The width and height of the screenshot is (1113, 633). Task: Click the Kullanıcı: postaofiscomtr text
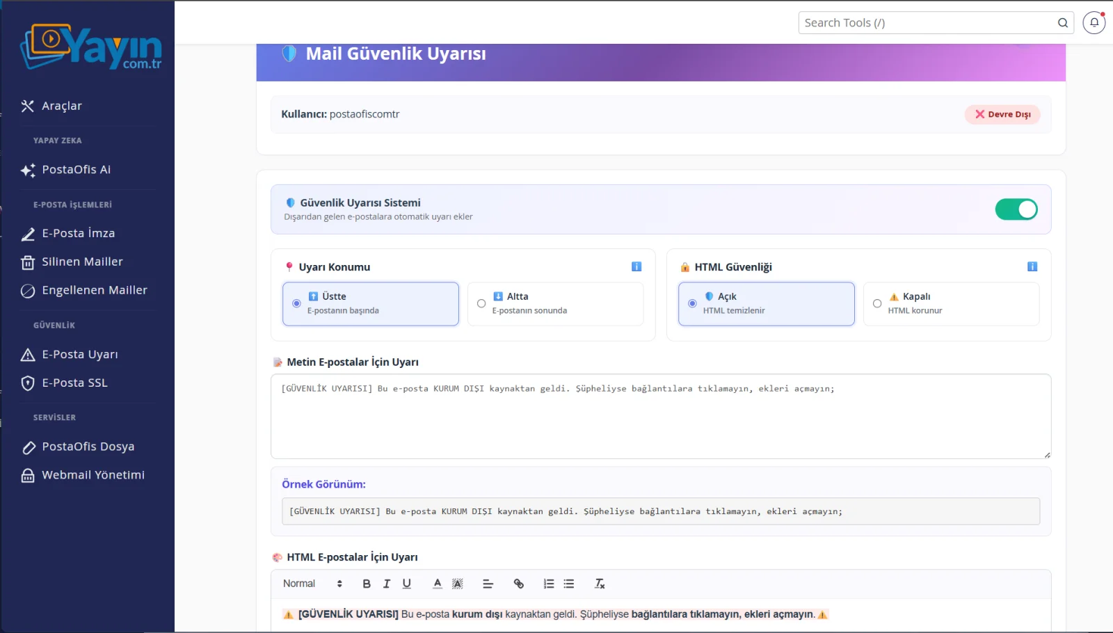tap(340, 114)
